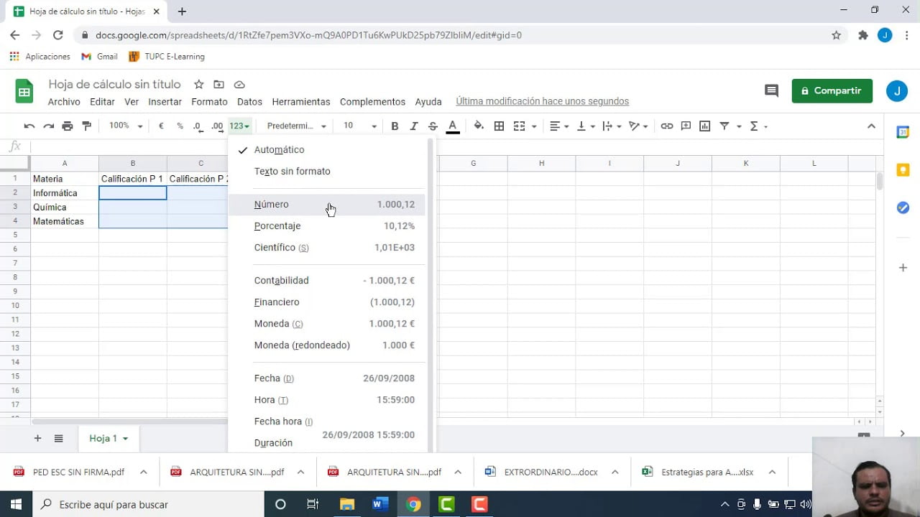Viewport: 920px width, 517px height.
Task: Choose the Moneda (redondeado) option
Action: pyautogui.click(x=328, y=345)
